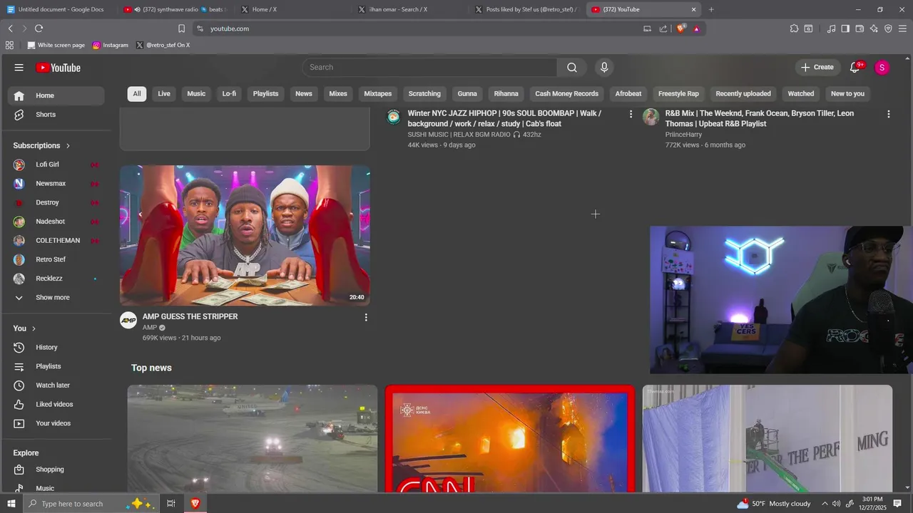This screenshot has height=513, width=913.
Task: Select the Freestyle Rap filter chip
Action: point(678,94)
